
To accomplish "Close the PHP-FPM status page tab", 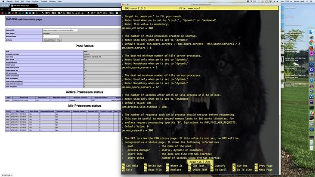I will (x=36, y=5).
